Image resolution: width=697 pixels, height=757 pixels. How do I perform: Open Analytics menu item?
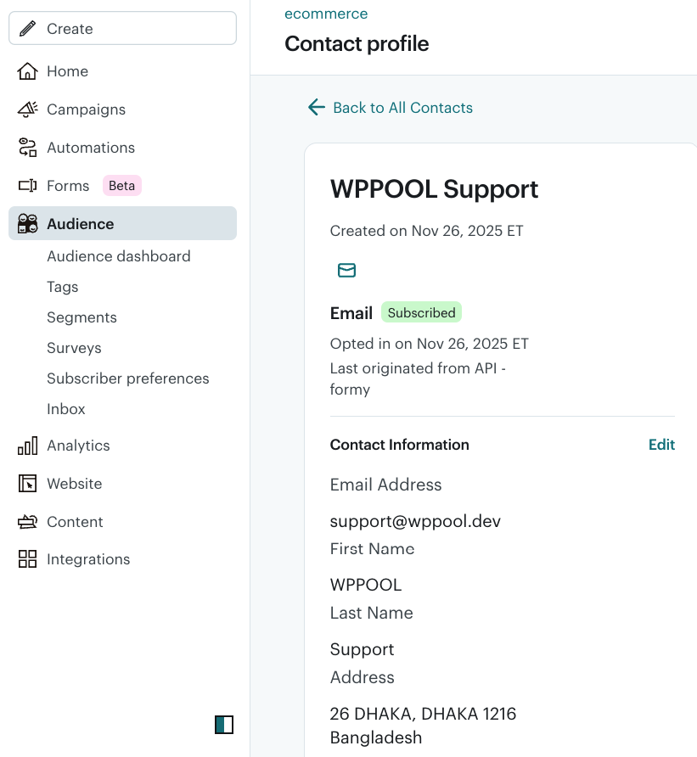[78, 446]
